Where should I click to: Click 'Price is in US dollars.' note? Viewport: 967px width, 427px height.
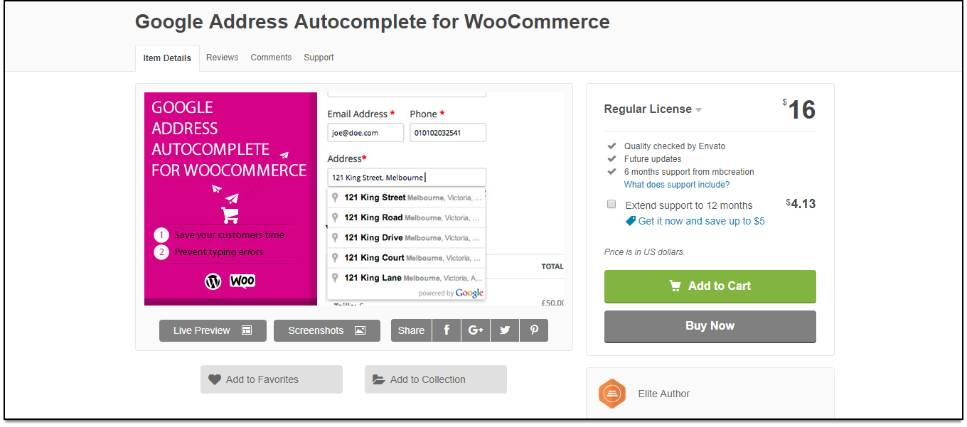[x=645, y=252]
